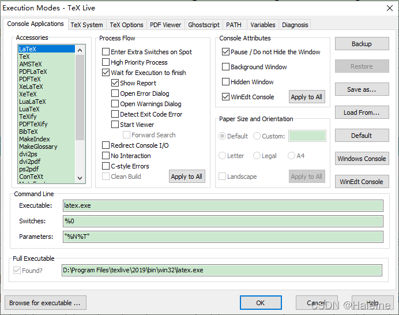Click the Default button
This screenshot has height=315, width=399.
(362, 135)
